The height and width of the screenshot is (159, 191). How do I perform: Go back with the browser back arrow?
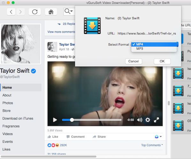11,12
